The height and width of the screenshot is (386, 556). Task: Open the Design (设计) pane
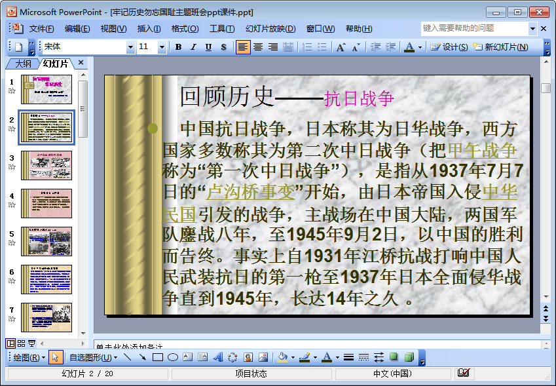[449, 47]
